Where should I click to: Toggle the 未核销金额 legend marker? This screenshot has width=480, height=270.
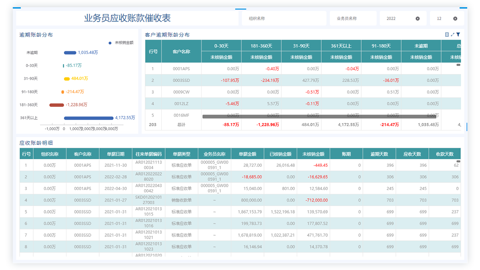110,43
